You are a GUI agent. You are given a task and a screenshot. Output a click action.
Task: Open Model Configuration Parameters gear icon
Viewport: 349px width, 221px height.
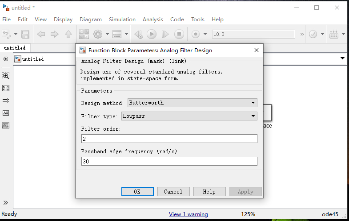(x=97, y=34)
